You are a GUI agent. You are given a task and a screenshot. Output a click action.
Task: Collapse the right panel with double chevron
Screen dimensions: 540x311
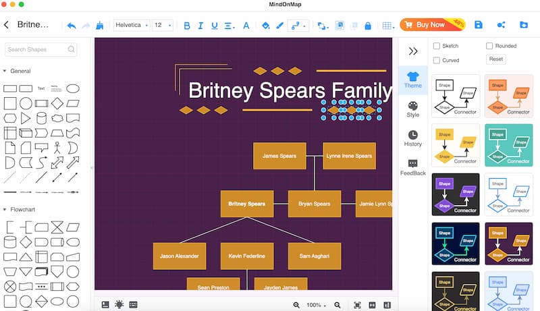tap(413, 51)
